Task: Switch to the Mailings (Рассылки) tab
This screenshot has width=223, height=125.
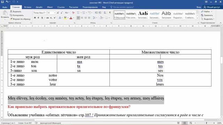Action: coord(74,7)
